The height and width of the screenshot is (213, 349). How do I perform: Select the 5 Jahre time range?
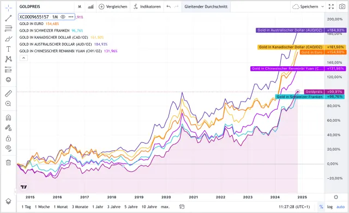pyautogui.click(x=131, y=207)
